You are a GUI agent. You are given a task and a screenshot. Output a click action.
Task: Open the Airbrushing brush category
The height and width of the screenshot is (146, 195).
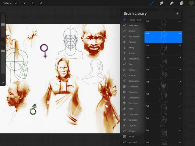(134, 59)
